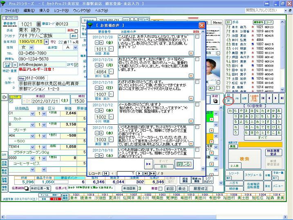Click the か kana search key
The width and height of the screenshot is (293, 220).
click(273, 111)
